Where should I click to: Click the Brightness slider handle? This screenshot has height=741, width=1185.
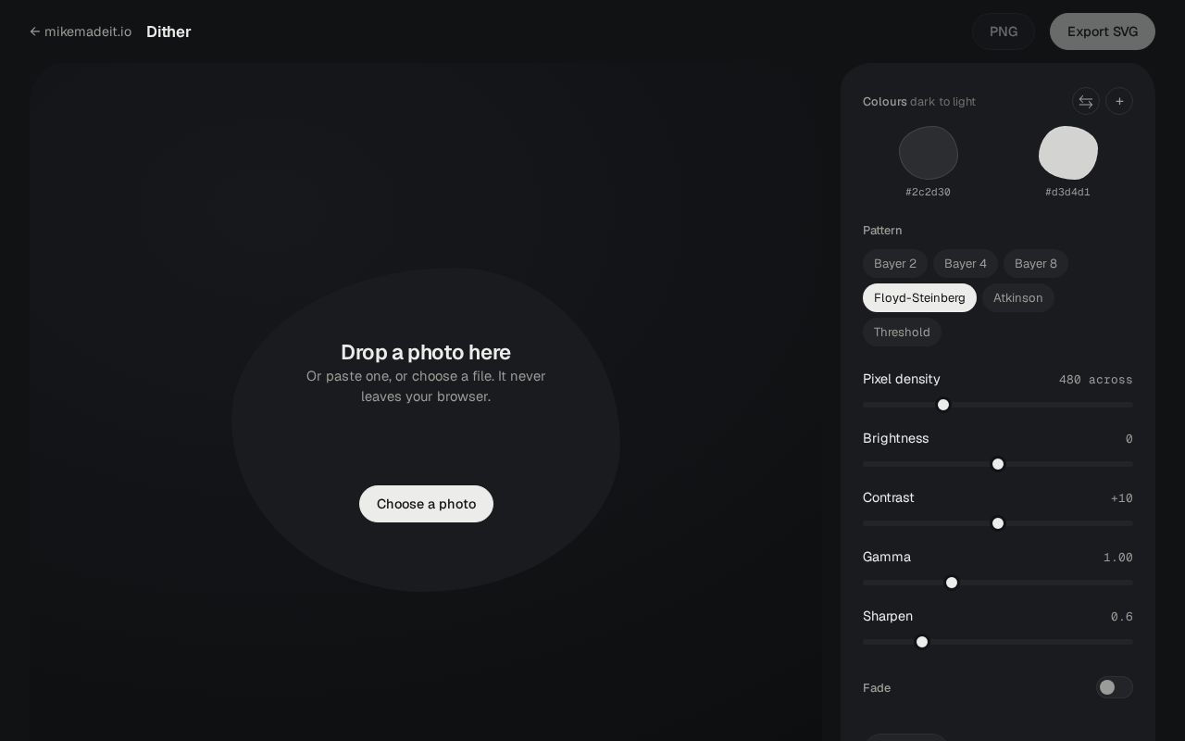point(998,464)
